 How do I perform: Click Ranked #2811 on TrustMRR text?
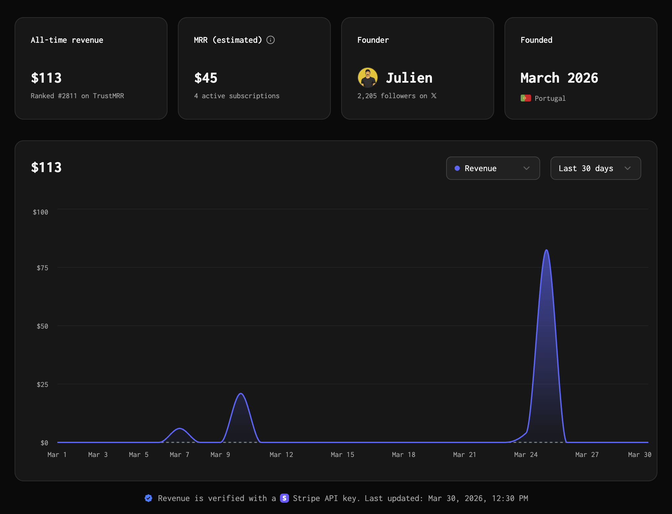(x=77, y=96)
